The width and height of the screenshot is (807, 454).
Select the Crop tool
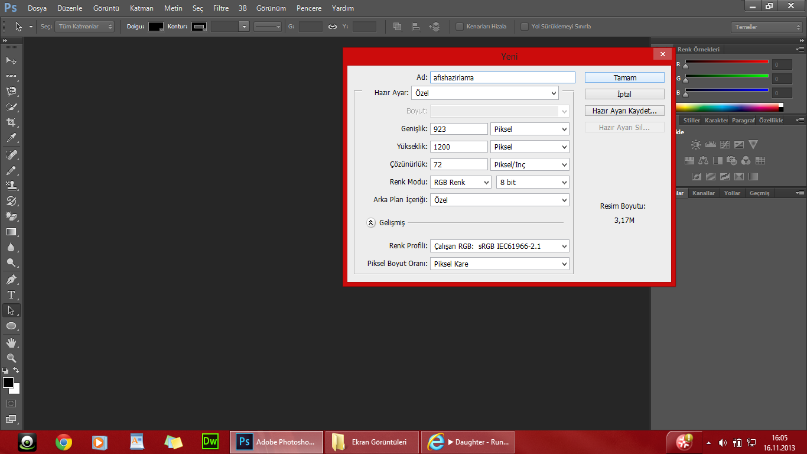click(x=11, y=120)
